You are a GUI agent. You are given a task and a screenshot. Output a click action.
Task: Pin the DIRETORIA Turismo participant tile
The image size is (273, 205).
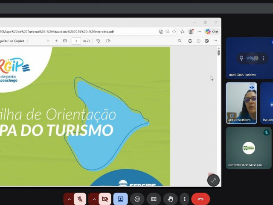[241, 58]
